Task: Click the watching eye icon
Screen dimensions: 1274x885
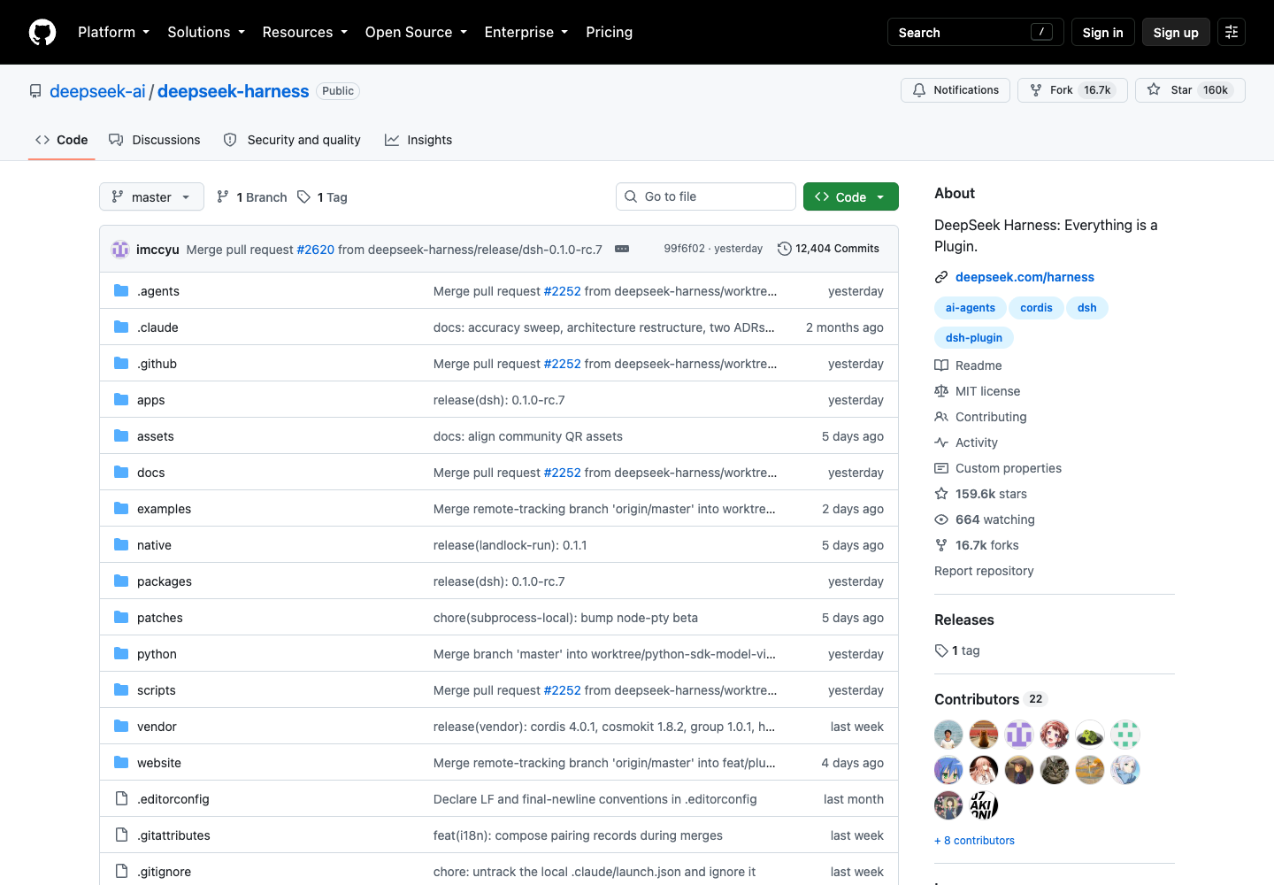Action: click(x=941, y=519)
